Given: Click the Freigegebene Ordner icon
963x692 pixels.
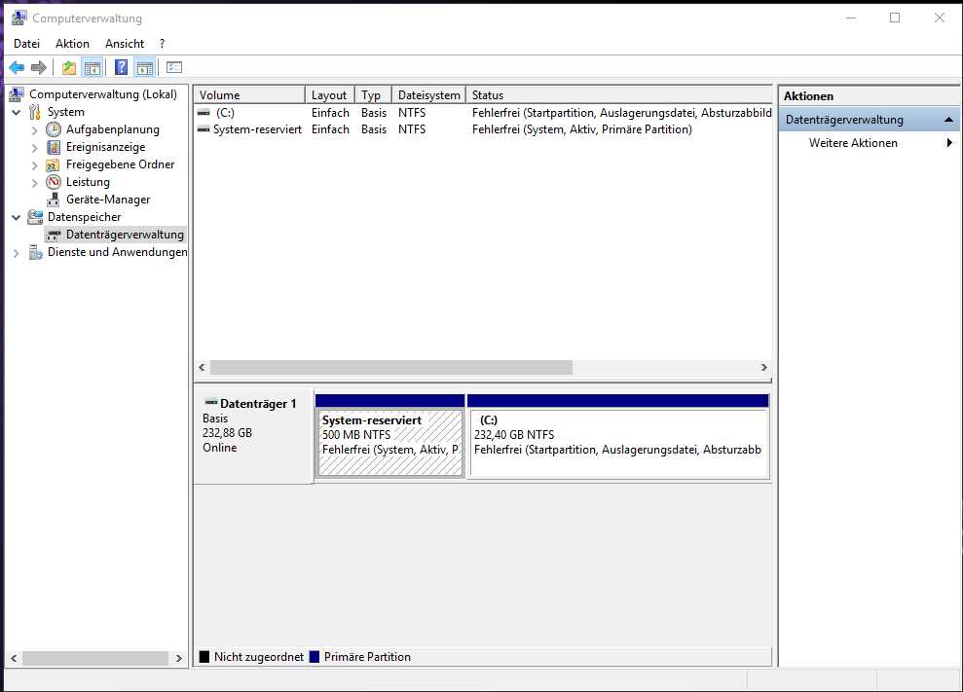Looking at the screenshot, I should [x=54, y=164].
